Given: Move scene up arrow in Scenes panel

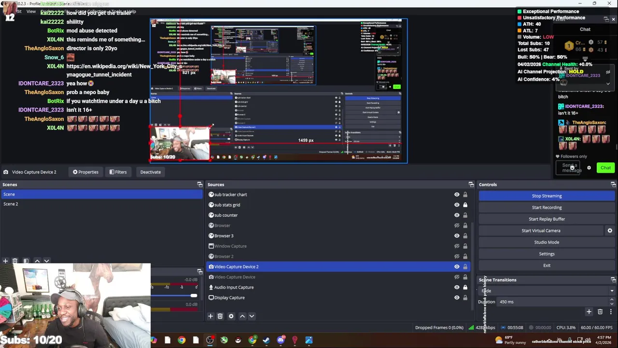Looking at the screenshot, I should click(37, 261).
